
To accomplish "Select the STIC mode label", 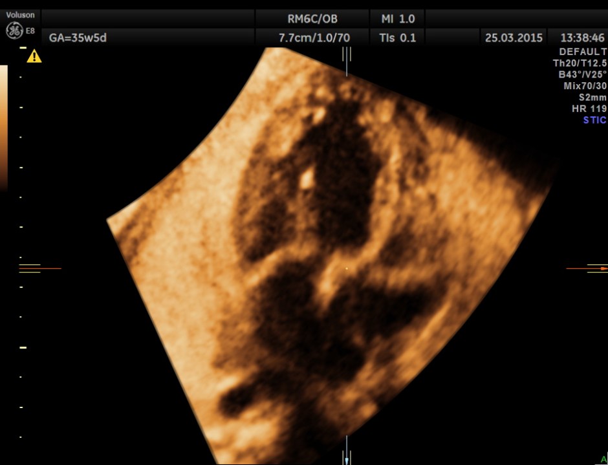I will pyautogui.click(x=594, y=120).
